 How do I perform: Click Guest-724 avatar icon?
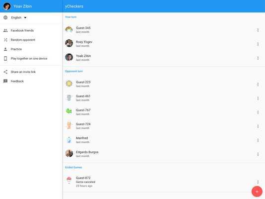click(69, 125)
